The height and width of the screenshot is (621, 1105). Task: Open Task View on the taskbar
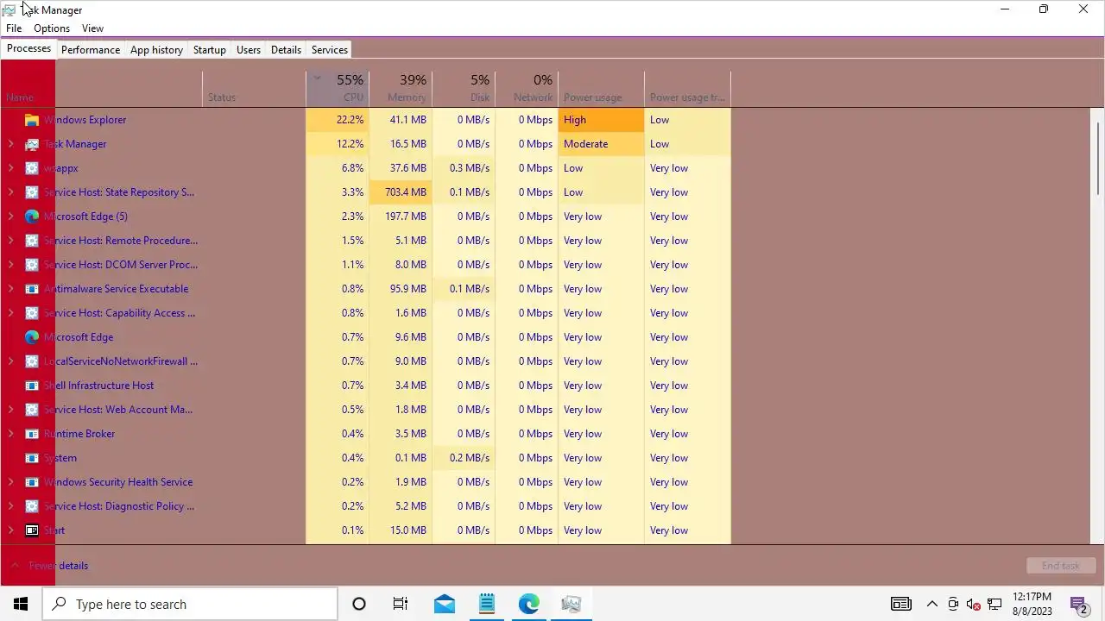(x=401, y=604)
